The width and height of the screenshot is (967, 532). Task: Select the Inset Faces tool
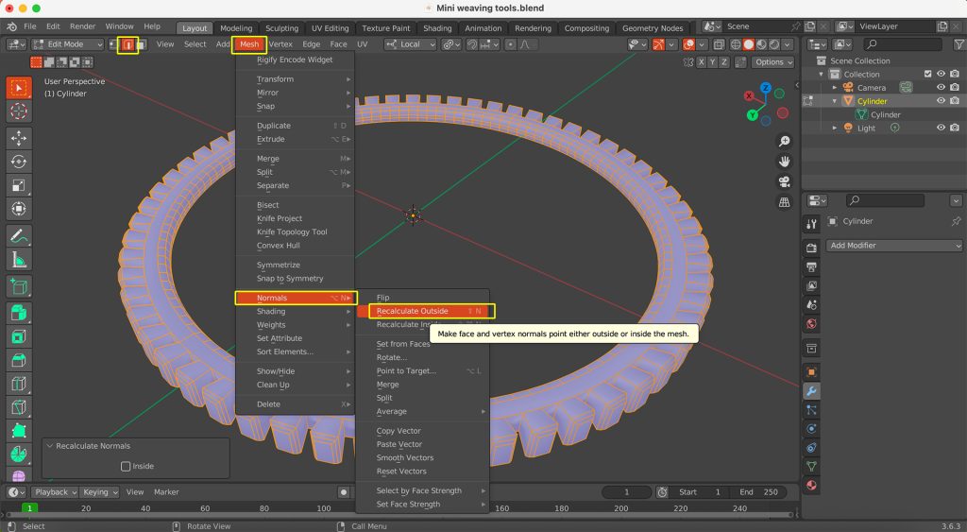pyautogui.click(x=19, y=337)
